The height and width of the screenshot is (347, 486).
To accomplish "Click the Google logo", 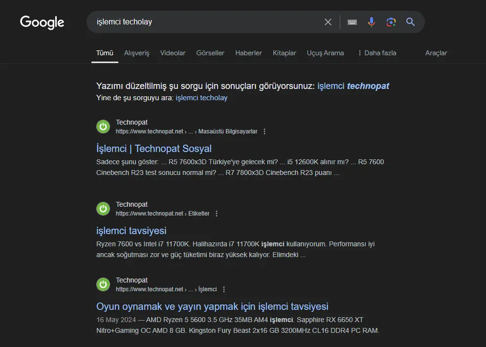I will [42, 22].
